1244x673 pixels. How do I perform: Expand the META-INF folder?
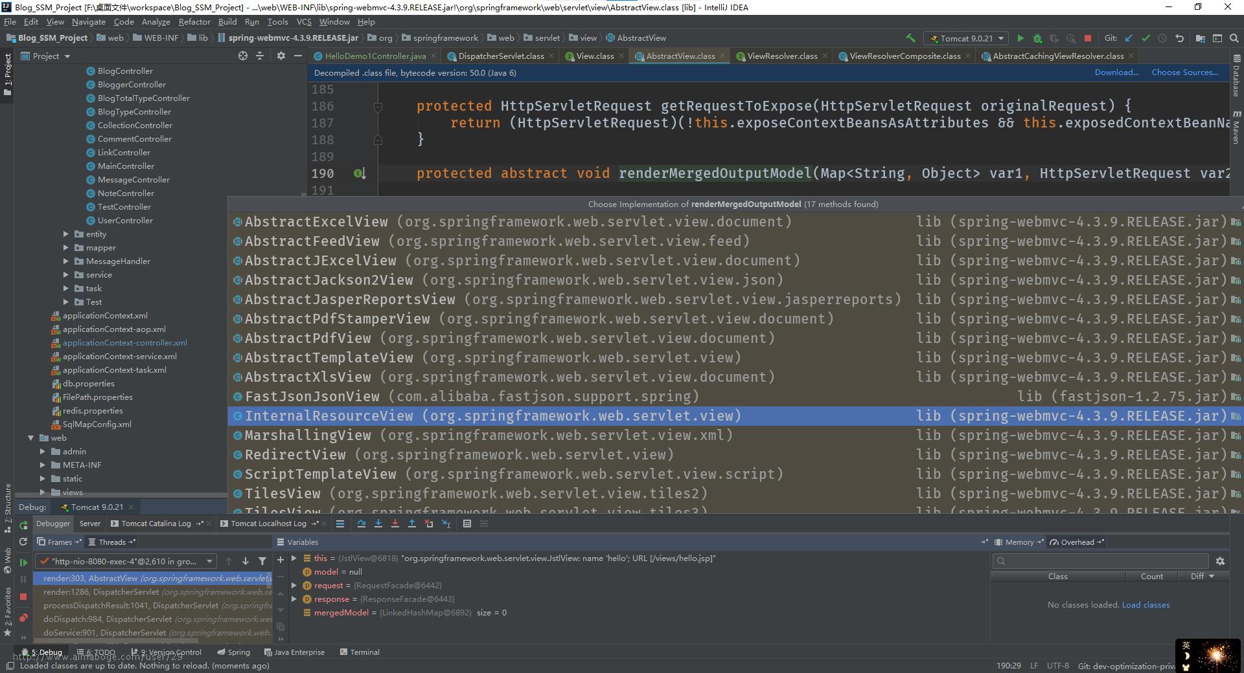[x=43, y=465]
